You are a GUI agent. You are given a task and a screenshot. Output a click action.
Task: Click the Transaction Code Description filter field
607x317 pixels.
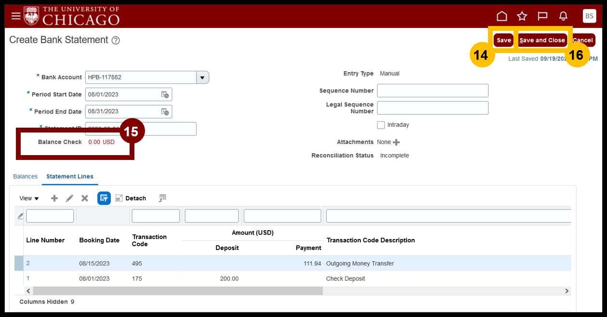pos(449,216)
